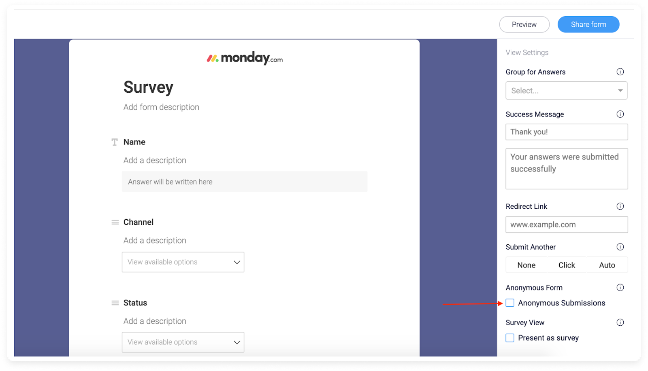Click the Submit Another info icon
The image size is (648, 371).
(620, 247)
